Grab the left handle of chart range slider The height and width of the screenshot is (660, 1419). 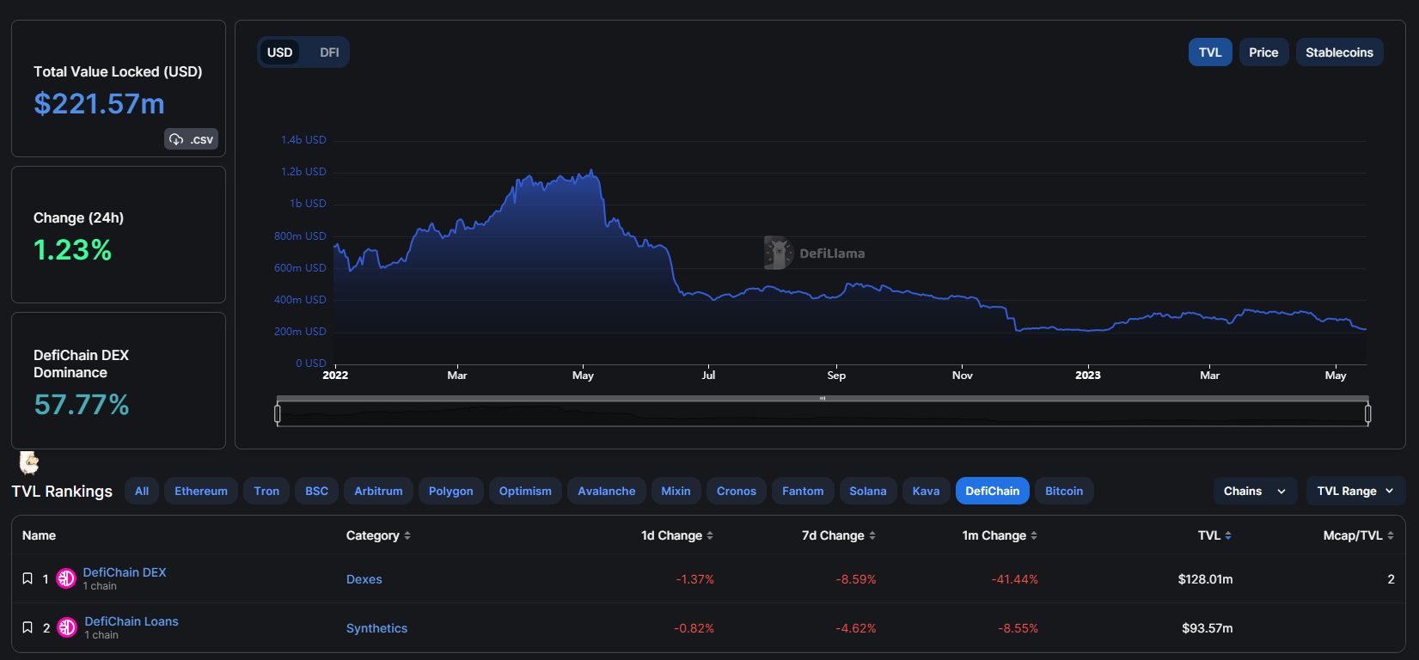pos(278,414)
